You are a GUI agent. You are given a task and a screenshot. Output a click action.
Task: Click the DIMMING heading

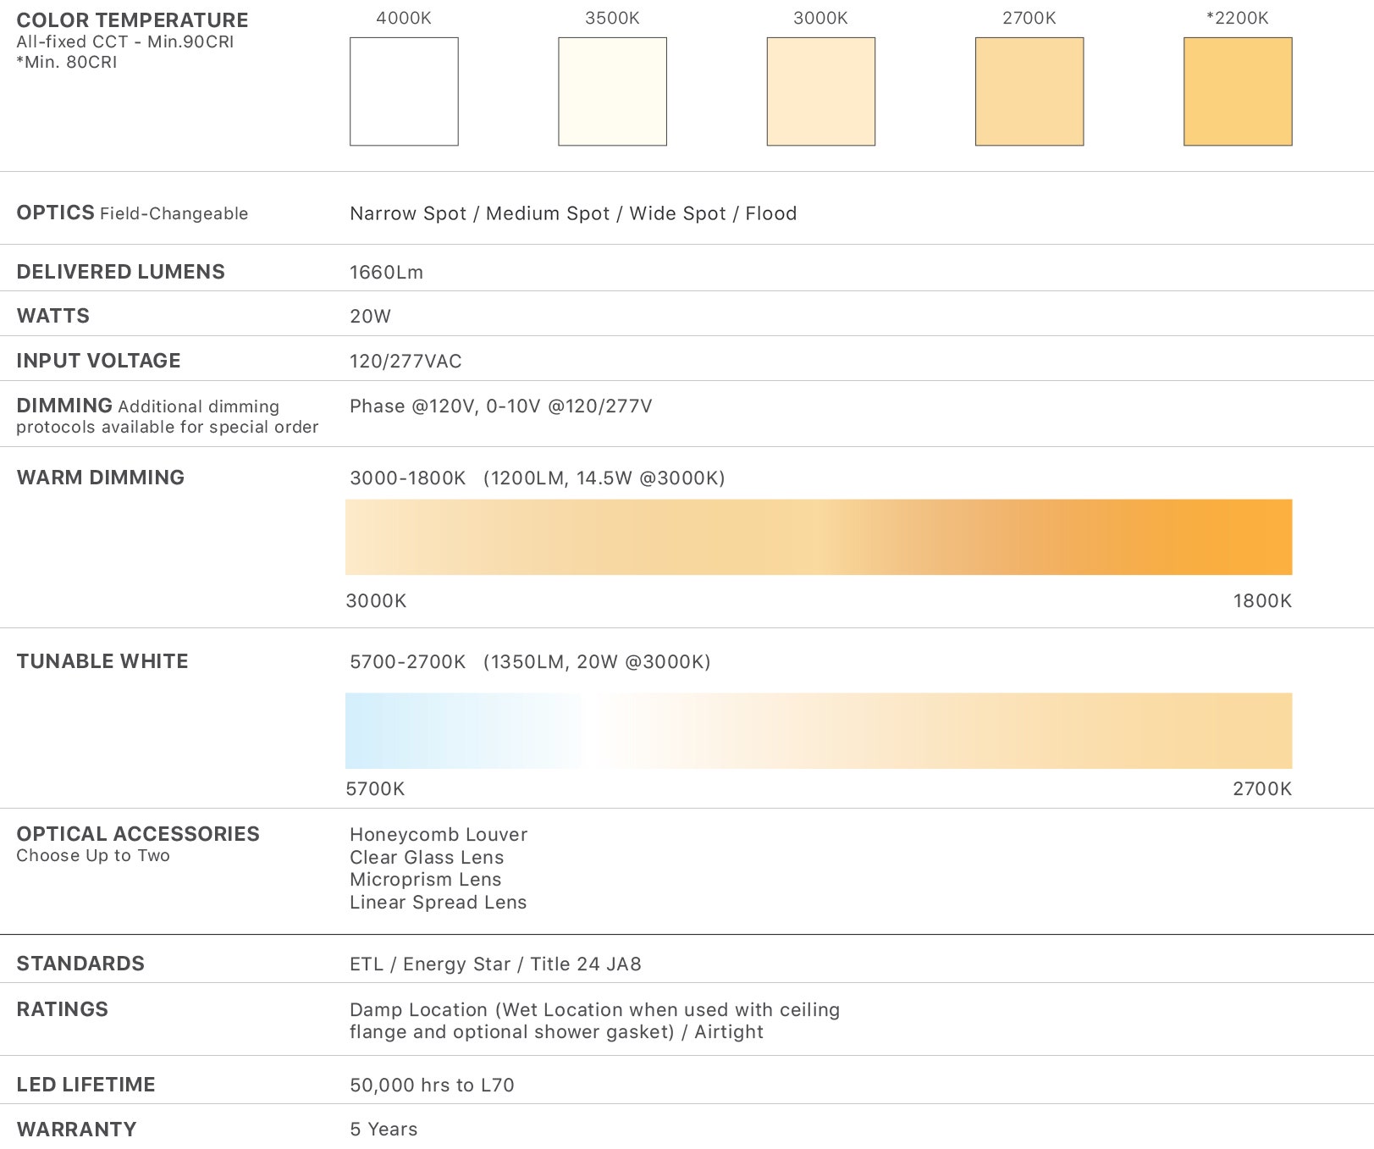64,406
